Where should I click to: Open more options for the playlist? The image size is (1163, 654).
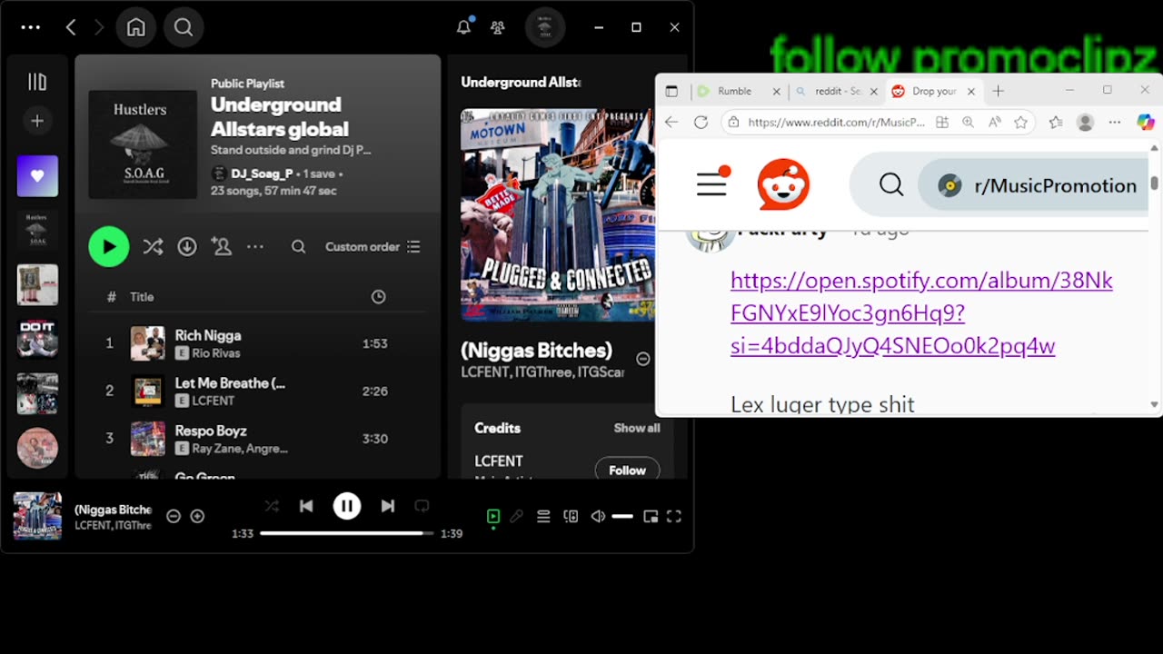tap(255, 246)
